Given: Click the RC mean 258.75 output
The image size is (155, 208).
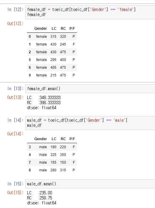Looking at the screenshot, I should (x=46, y=198).
